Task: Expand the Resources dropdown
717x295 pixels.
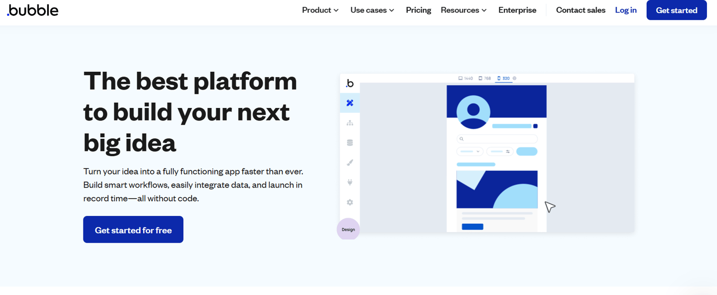Action: [x=463, y=10]
